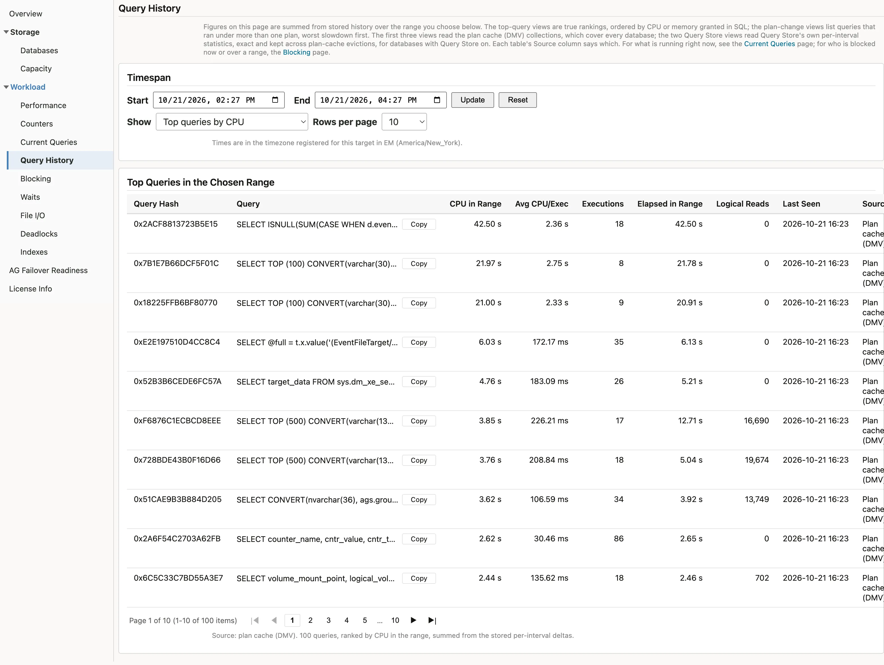The height and width of the screenshot is (665, 884).
Task: Copy query for hash 0x2ACF8813723B5E15
Action: (419, 224)
